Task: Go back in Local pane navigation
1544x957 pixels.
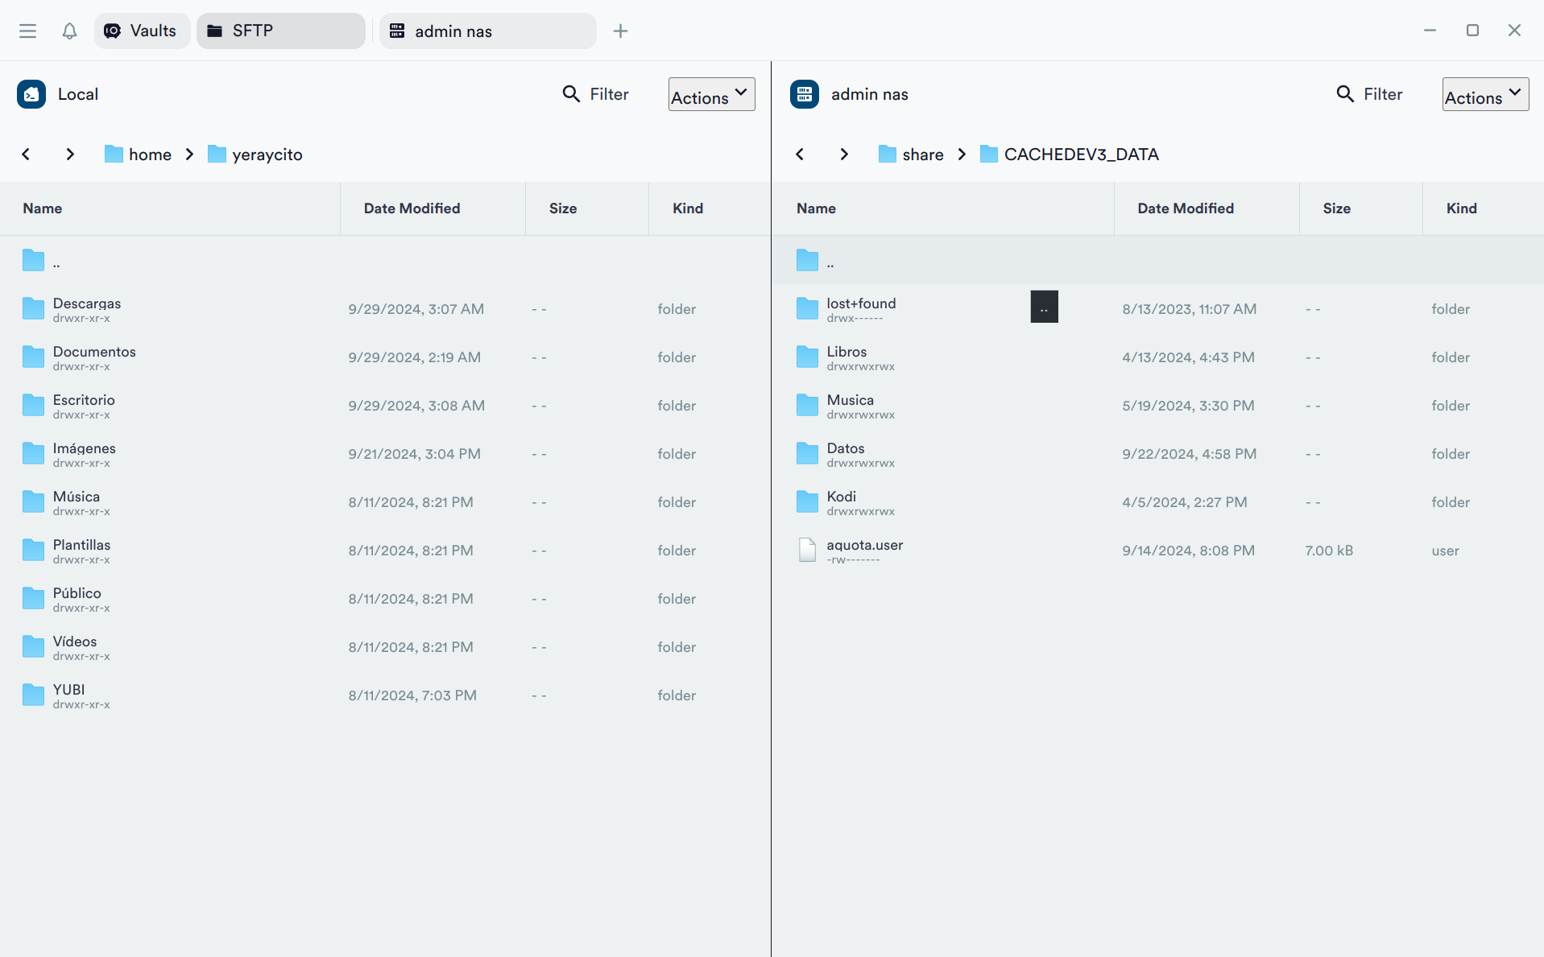Action: [x=26, y=154]
